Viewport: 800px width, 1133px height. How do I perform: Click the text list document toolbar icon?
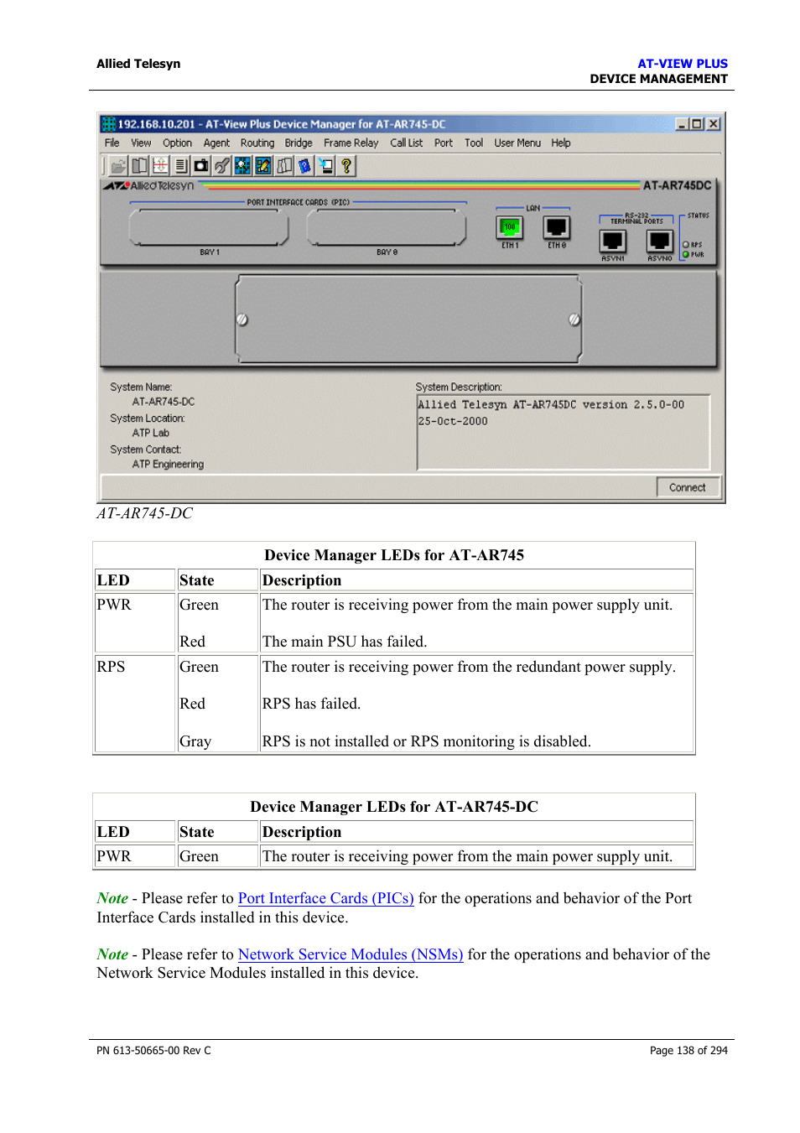(x=181, y=166)
